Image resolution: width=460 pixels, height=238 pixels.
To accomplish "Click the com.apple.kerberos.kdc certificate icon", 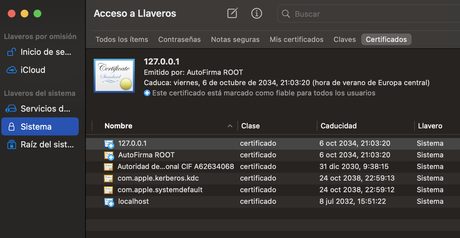I will [x=108, y=178].
